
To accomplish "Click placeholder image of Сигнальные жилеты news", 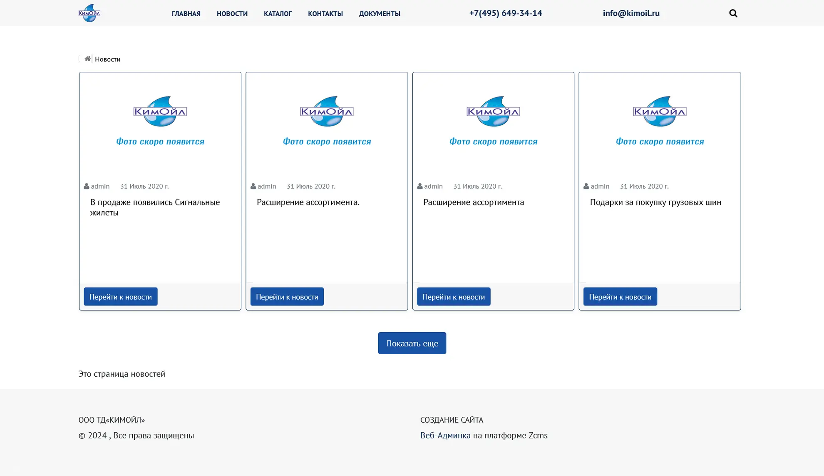I will tap(160, 121).
